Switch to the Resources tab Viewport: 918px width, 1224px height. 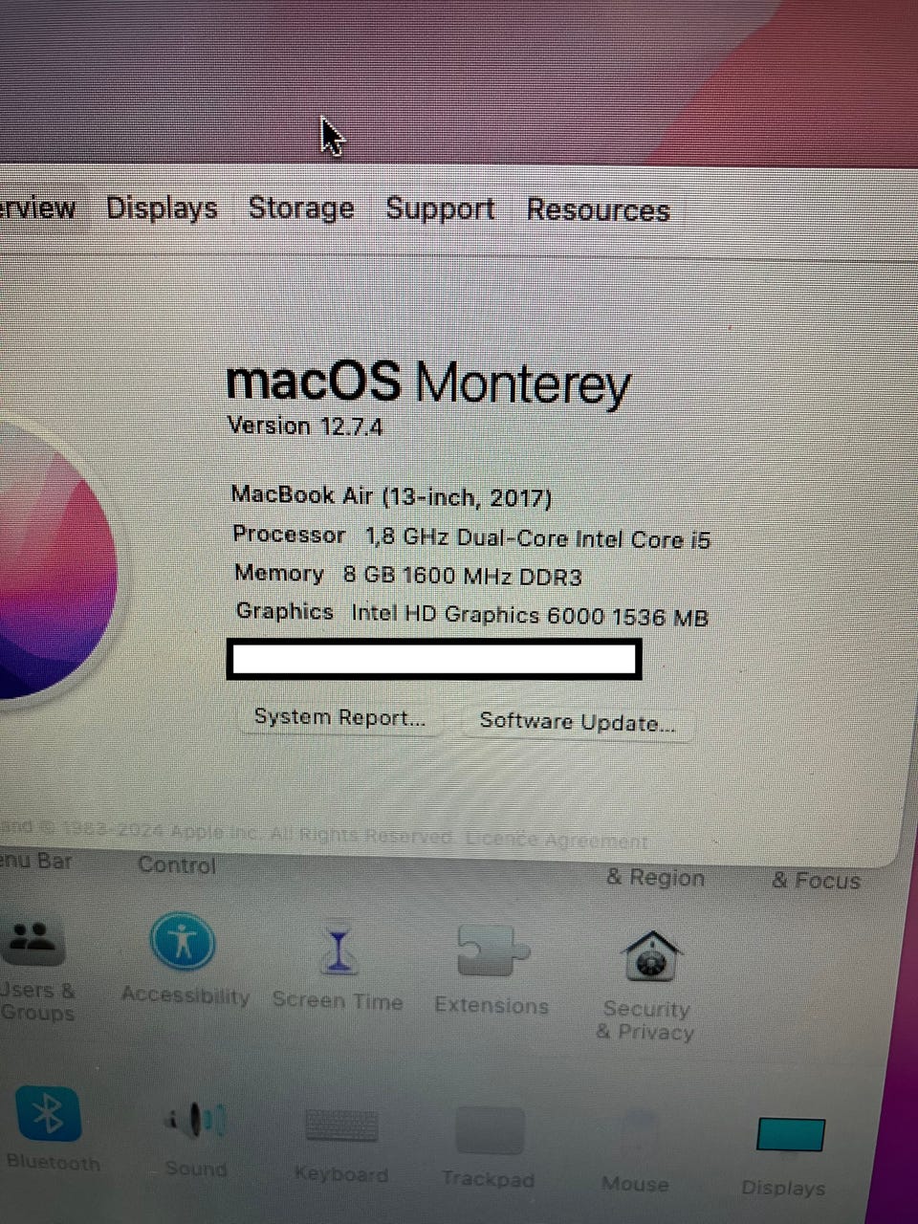tap(599, 210)
